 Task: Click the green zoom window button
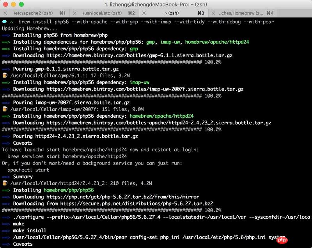[x=21, y=4]
